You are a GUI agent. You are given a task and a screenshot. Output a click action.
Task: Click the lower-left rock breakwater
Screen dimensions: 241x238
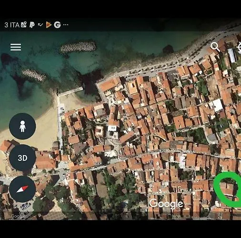pyautogui.click(x=34, y=75)
